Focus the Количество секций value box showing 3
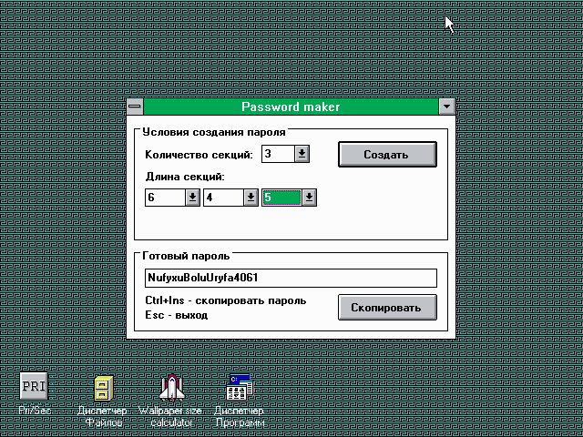Image resolution: width=583 pixels, height=437 pixels. 277,154
